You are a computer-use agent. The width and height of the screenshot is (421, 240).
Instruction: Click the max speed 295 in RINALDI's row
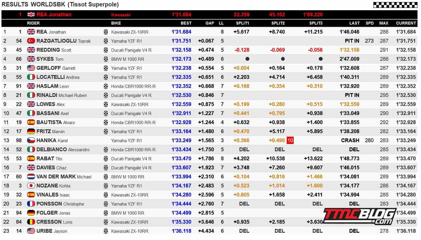384,95
